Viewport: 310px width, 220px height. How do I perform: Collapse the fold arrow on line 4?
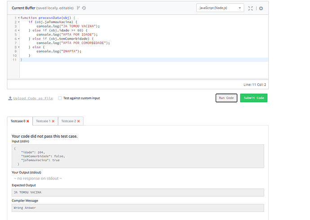19,31
